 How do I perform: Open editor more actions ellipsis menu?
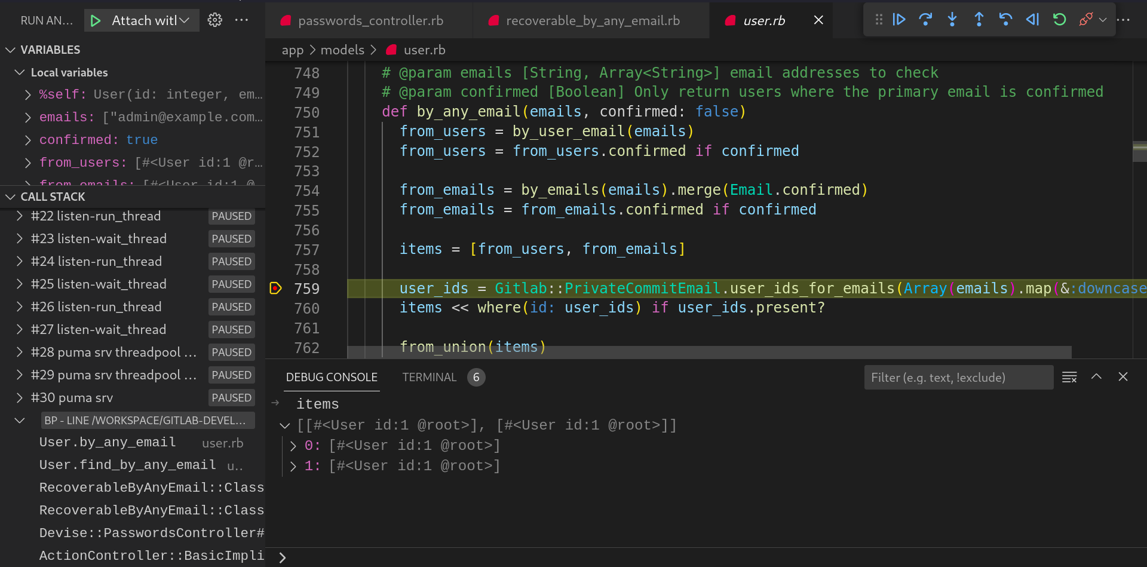[1123, 20]
